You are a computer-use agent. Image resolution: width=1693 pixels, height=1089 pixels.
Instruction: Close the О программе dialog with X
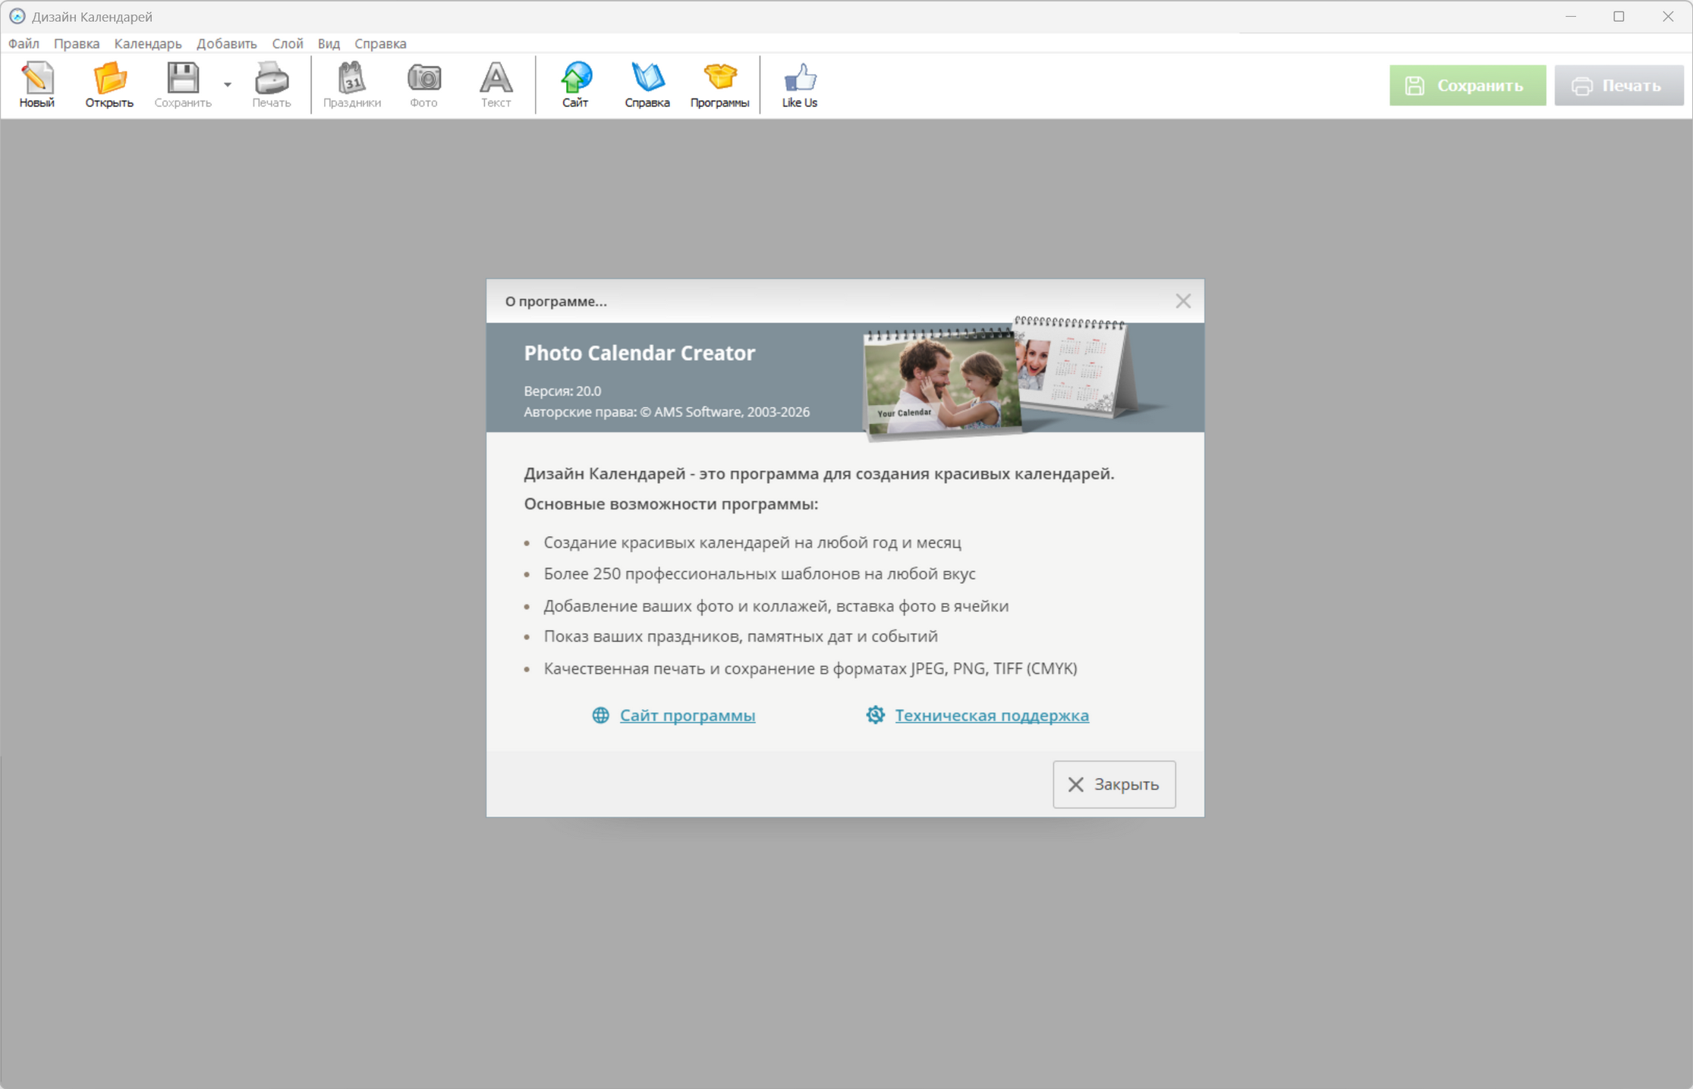(1182, 301)
